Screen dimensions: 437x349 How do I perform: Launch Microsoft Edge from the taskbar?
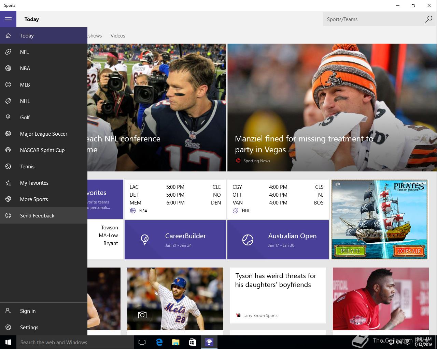pos(159,342)
